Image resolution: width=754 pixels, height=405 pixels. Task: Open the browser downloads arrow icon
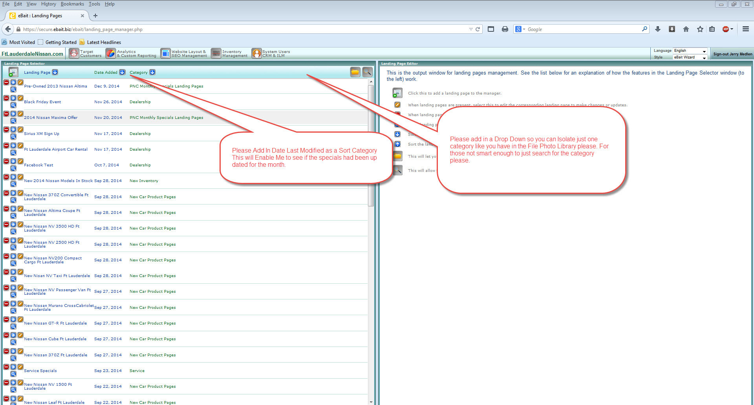(658, 29)
